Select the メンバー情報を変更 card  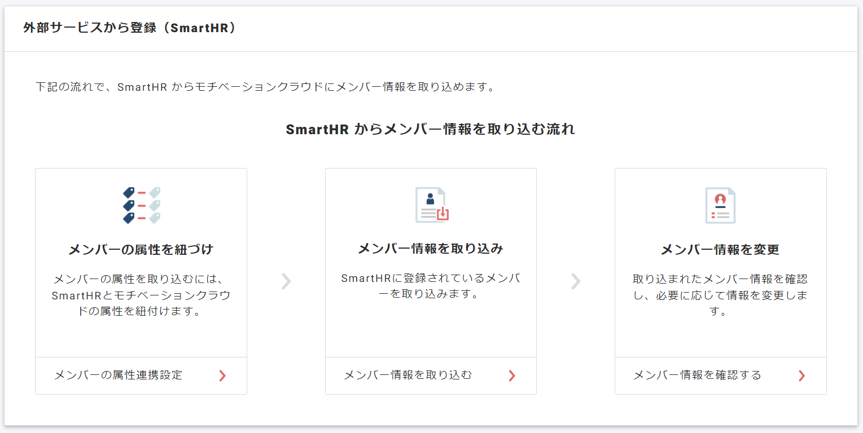pyautogui.click(x=720, y=262)
